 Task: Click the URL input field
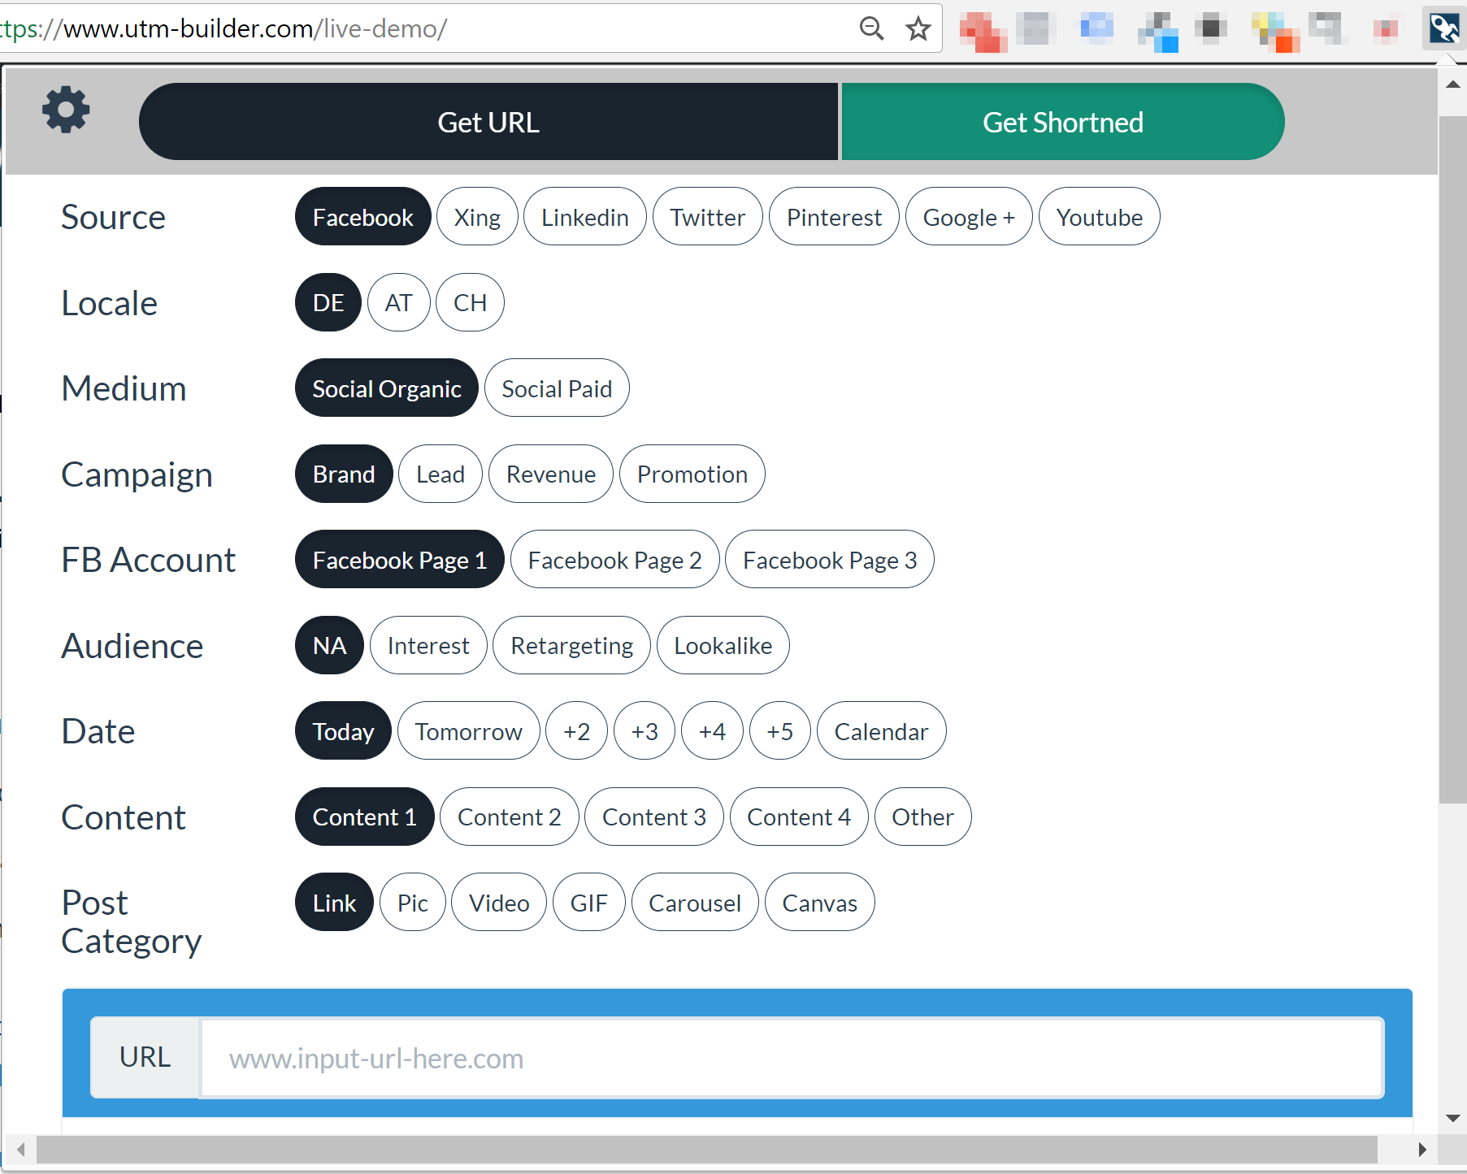click(x=731, y=1058)
